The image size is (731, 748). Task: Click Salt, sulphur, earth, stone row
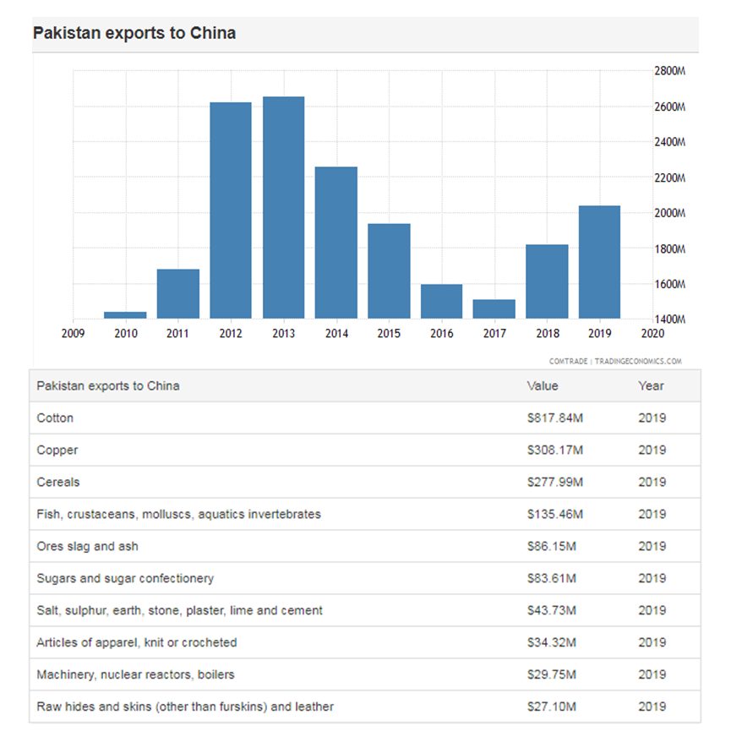[179, 610]
